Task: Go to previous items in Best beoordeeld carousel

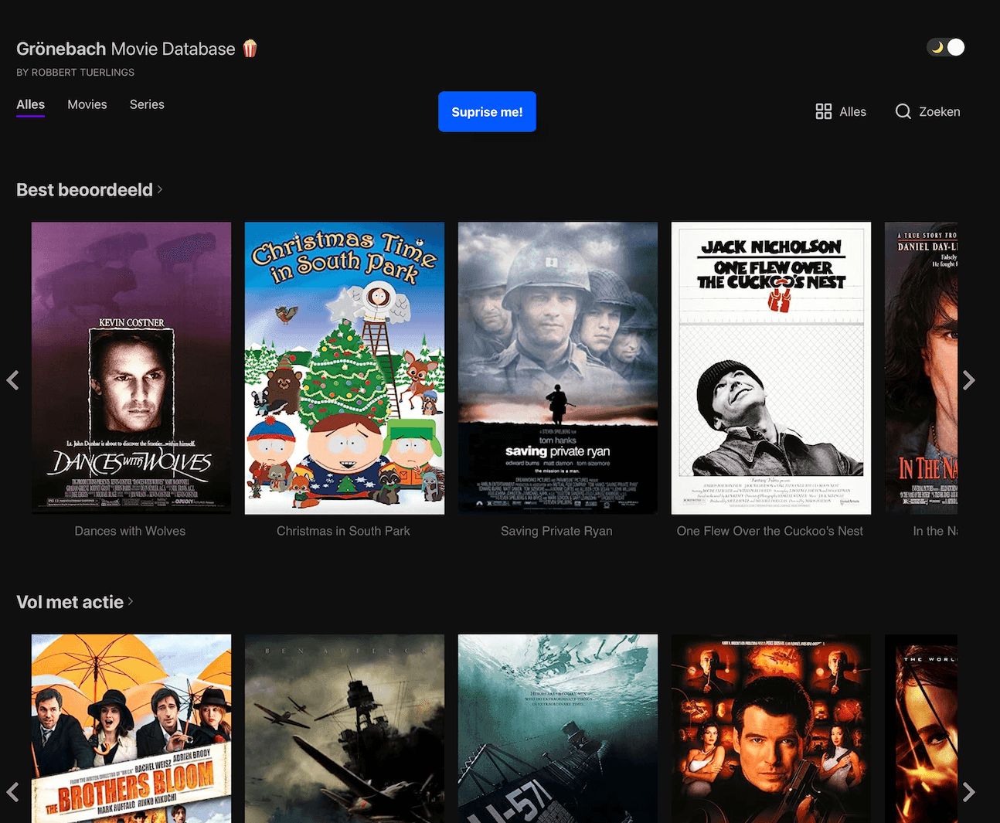Action: [x=12, y=380]
